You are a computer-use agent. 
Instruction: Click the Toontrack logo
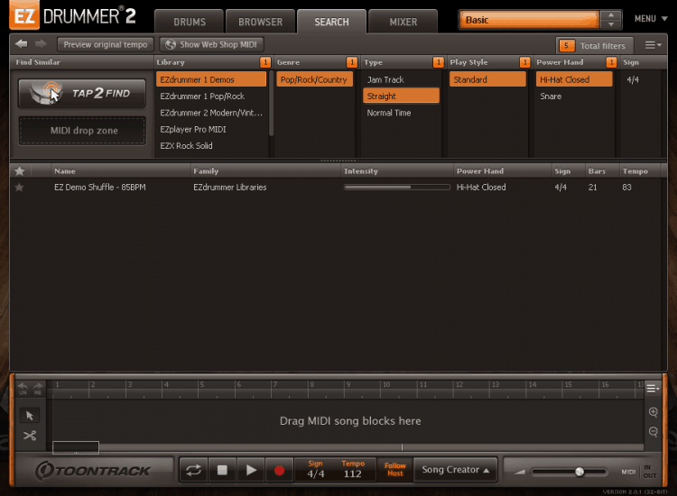(93, 470)
